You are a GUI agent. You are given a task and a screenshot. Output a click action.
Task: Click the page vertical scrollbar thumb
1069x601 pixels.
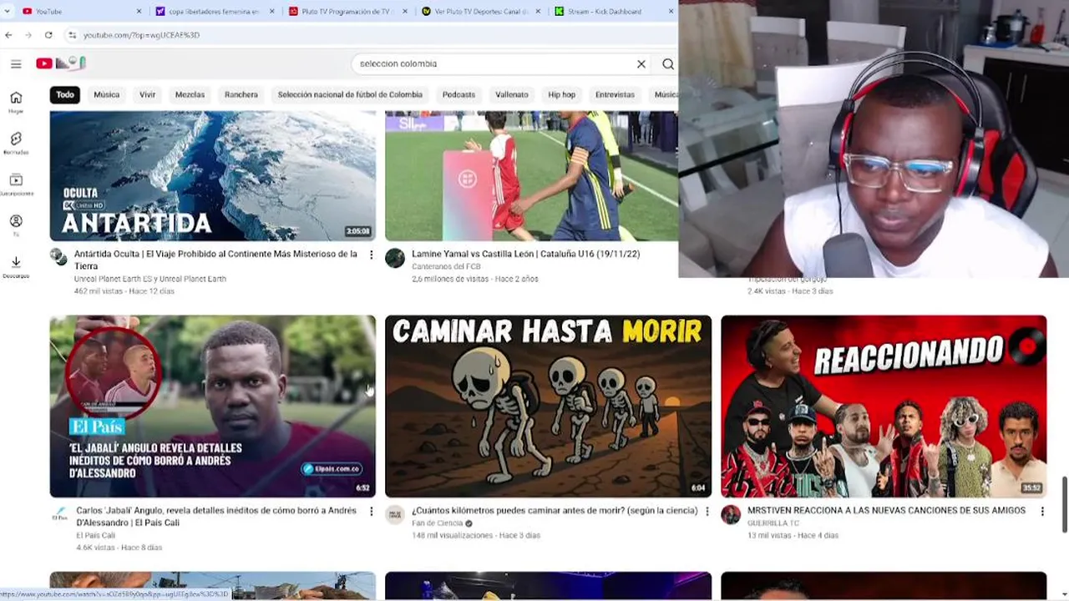point(1065,504)
